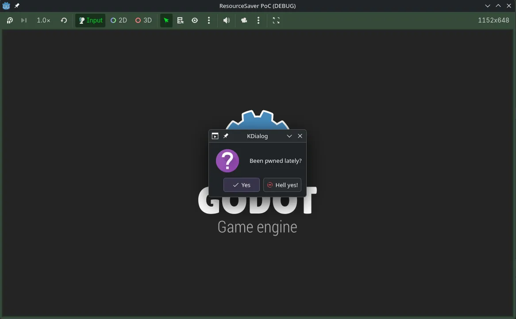Toggle the Input mode button
516x319 pixels.
90,20
